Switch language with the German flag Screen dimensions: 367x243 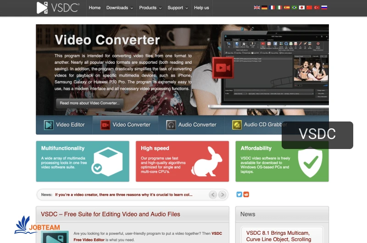click(264, 7)
